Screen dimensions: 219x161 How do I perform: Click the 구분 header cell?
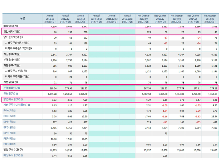coord(22,19)
